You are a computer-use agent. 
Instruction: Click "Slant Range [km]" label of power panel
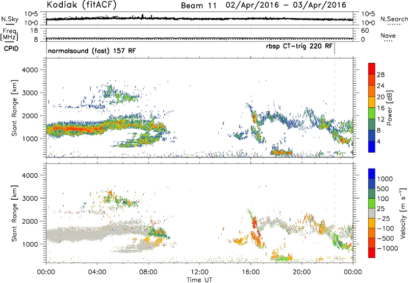[x=14, y=108]
